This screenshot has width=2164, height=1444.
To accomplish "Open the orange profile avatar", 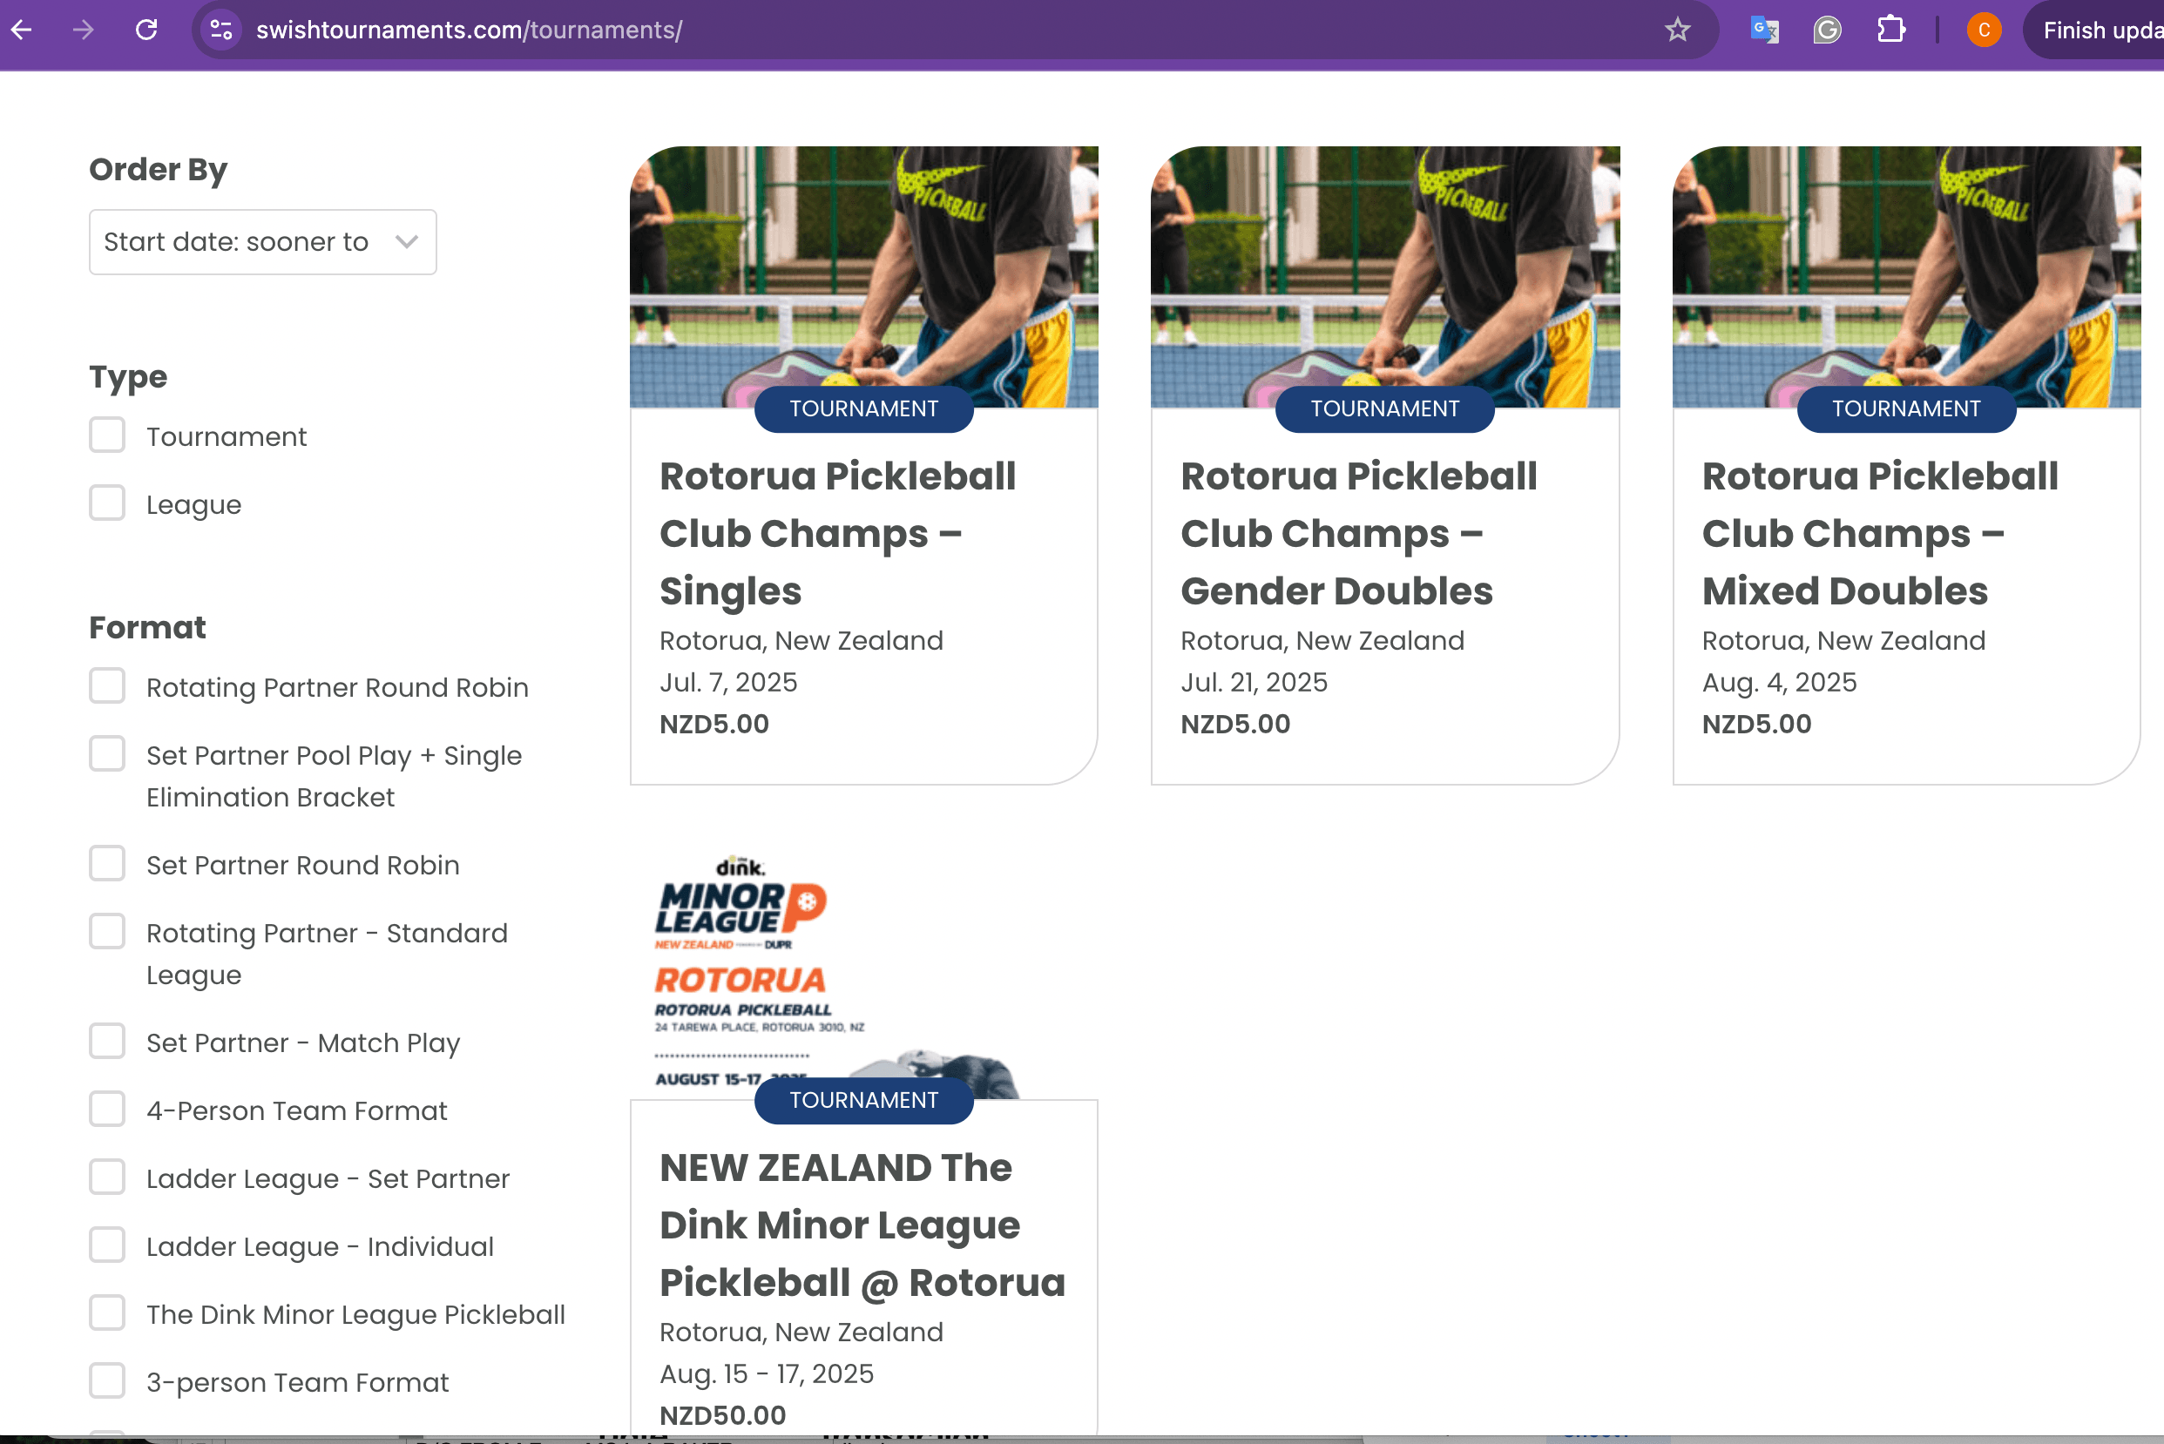I will pos(1984,30).
